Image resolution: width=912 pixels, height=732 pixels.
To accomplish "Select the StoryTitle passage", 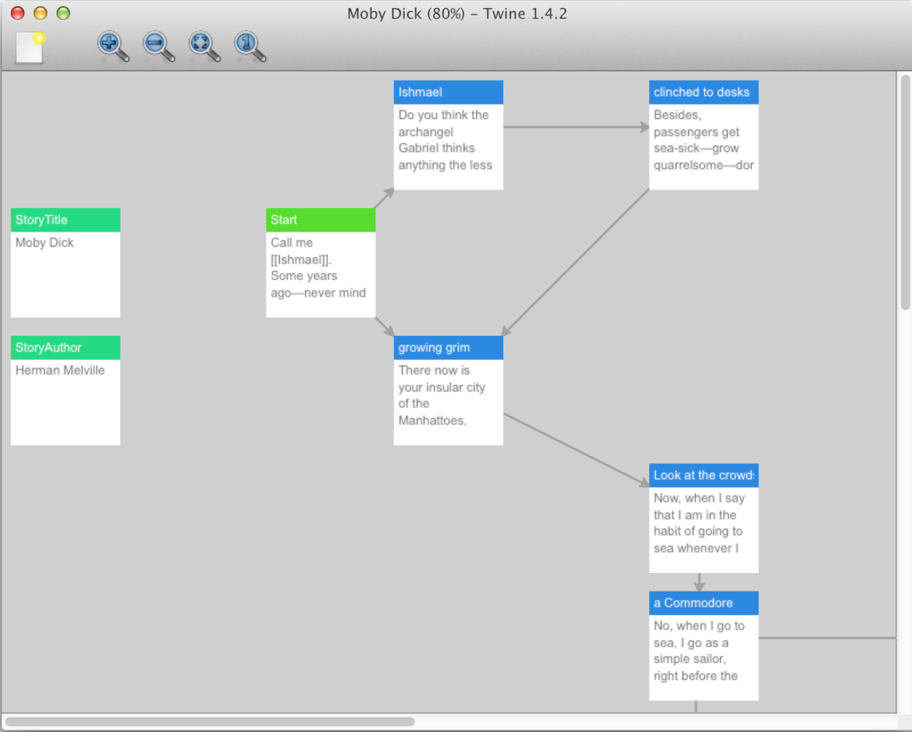I will (x=65, y=264).
